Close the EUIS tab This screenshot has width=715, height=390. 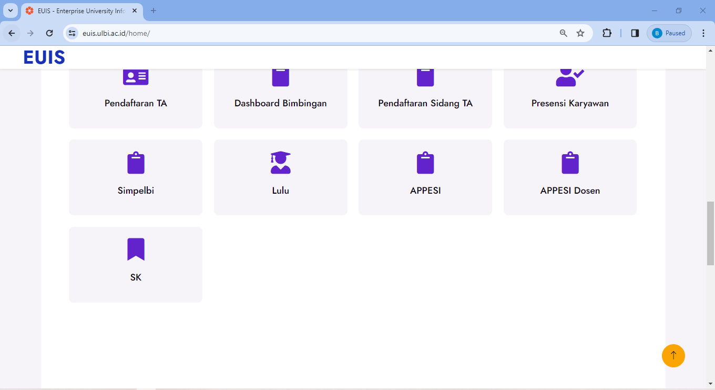135,11
